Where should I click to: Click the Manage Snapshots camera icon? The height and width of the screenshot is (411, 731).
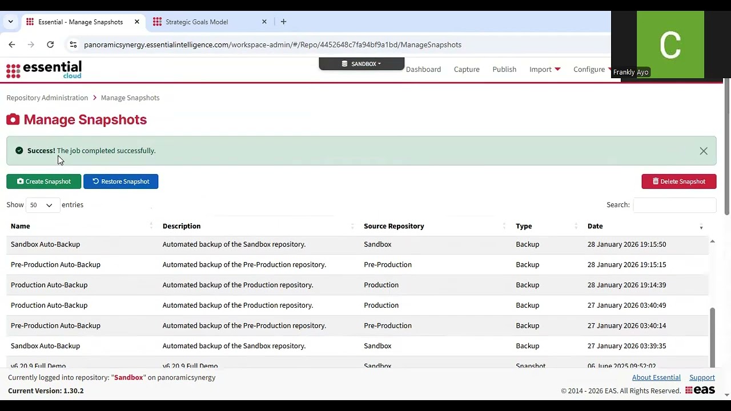13,119
